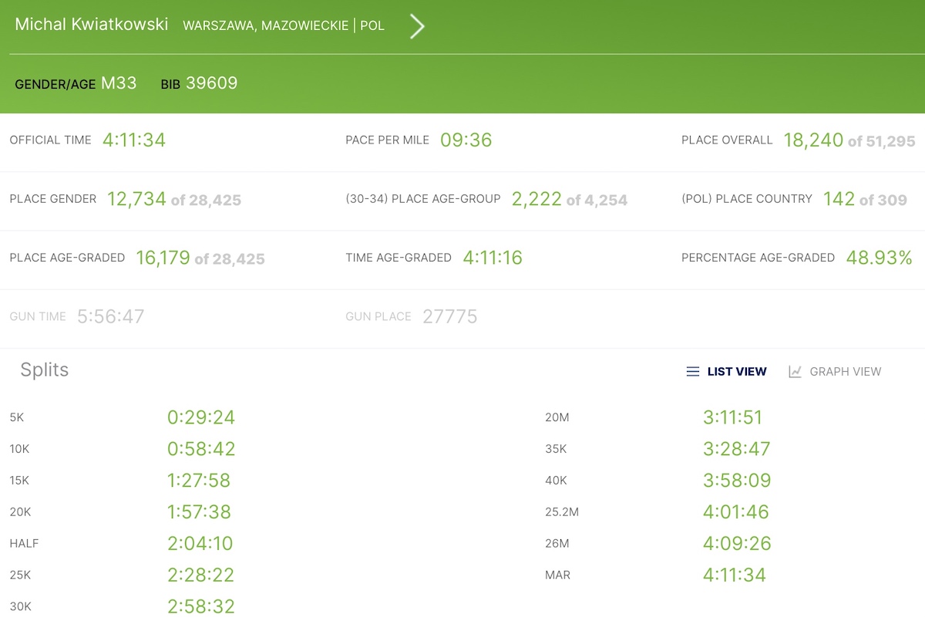
Task: Select the pace per mile 09:36 value
Action: click(x=466, y=140)
